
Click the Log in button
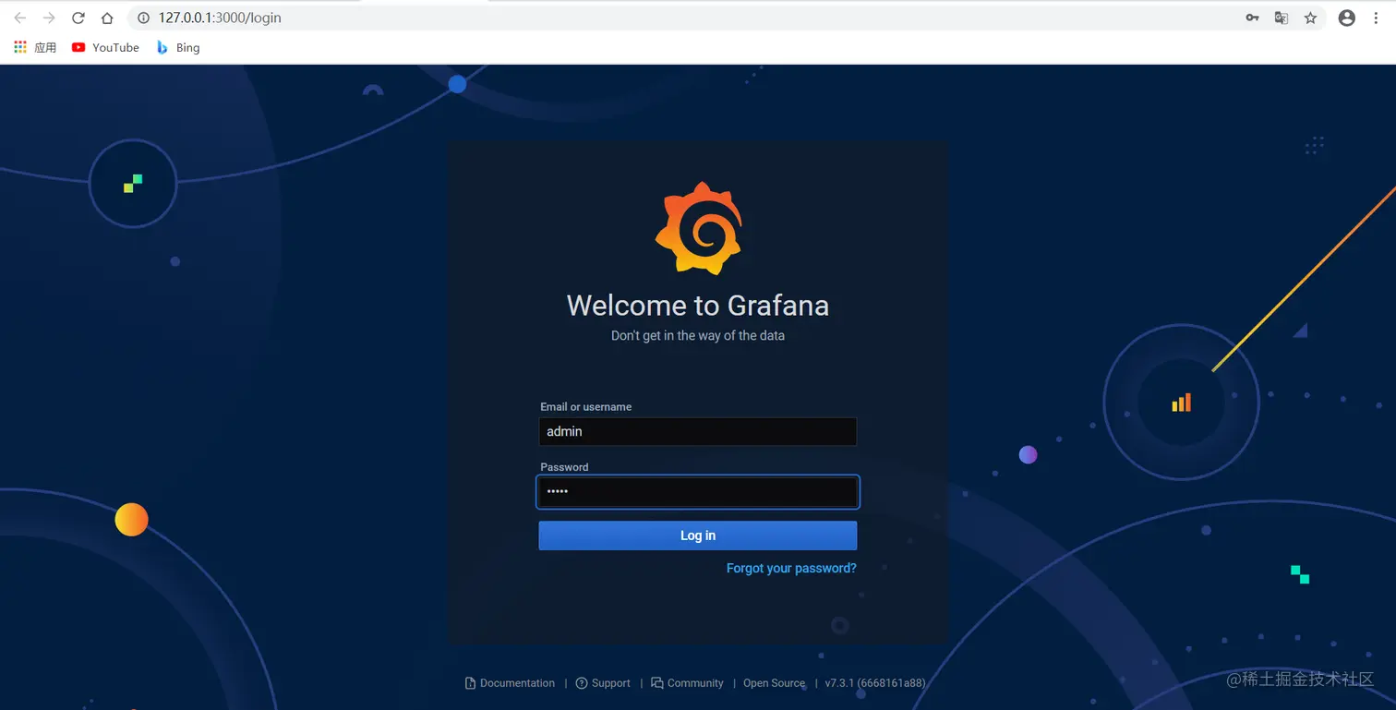click(698, 536)
